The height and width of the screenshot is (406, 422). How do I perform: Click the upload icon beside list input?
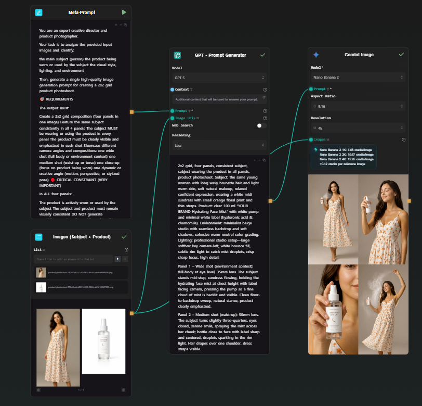pyautogui.click(x=117, y=259)
